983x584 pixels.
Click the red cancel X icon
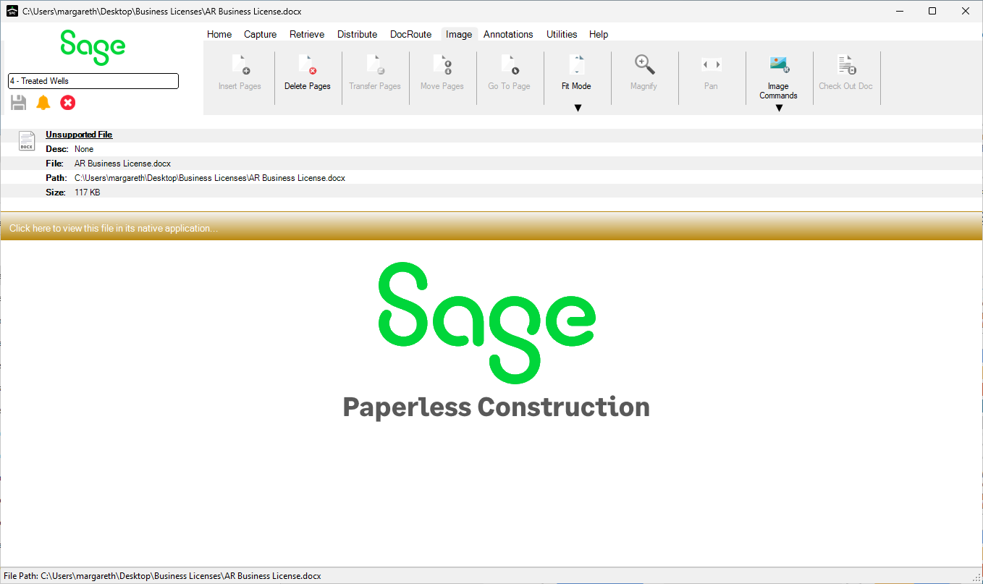pyautogui.click(x=68, y=103)
